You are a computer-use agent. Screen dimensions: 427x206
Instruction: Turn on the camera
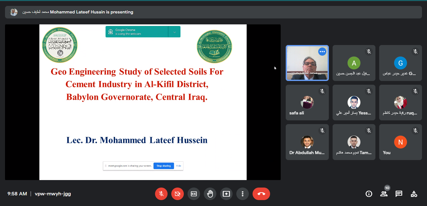[x=178, y=194]
